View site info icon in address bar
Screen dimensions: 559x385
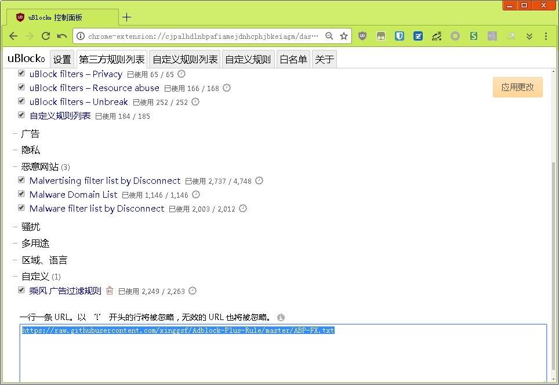tap(81, 36)
